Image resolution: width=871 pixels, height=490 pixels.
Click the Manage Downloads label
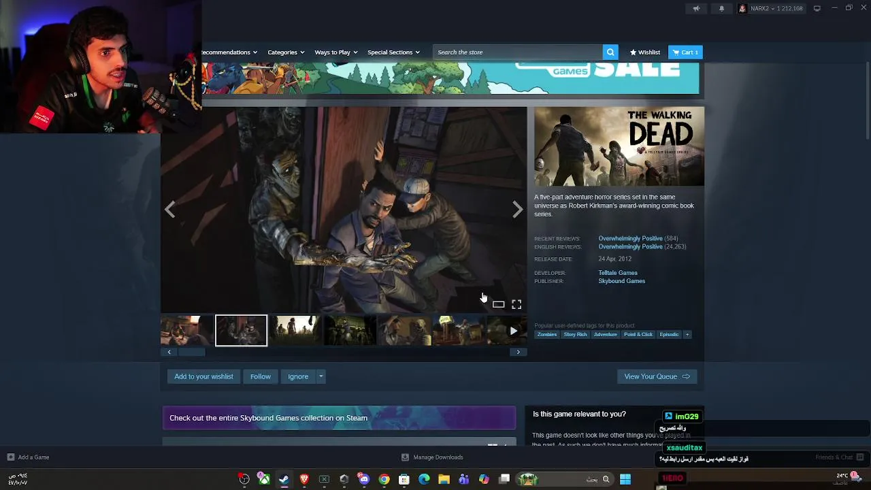pyautogui.click(x=438, y=457)
